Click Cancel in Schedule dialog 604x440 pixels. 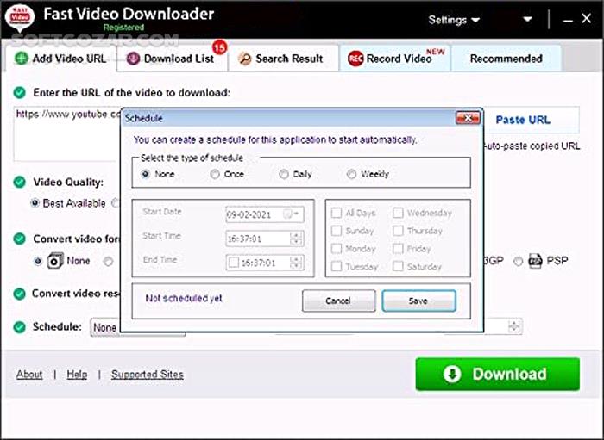click(338, 301)
